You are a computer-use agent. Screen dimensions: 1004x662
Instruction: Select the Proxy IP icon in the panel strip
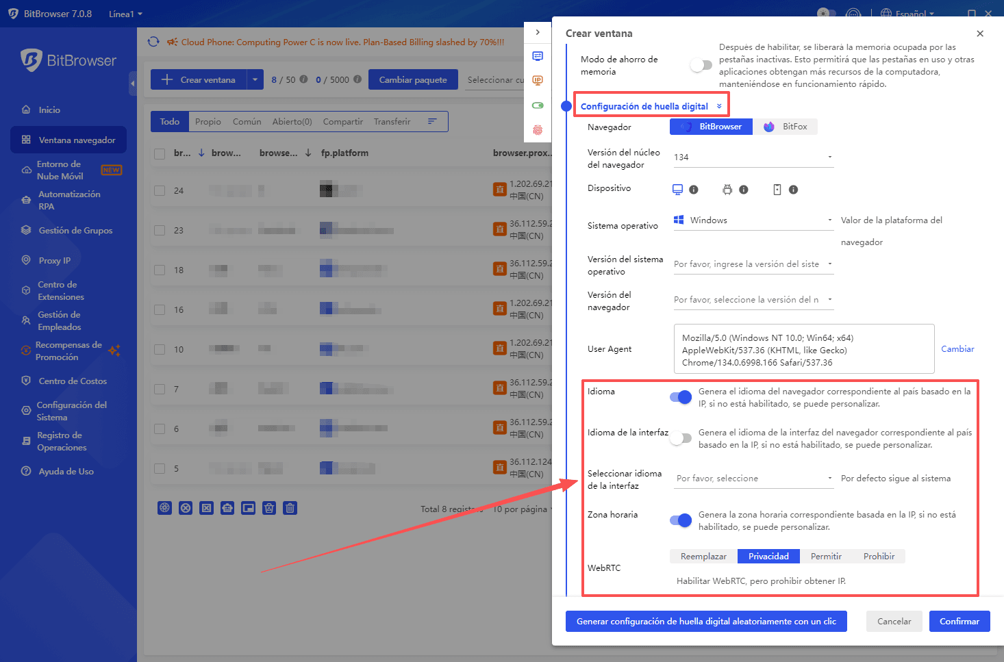(538, 80)
